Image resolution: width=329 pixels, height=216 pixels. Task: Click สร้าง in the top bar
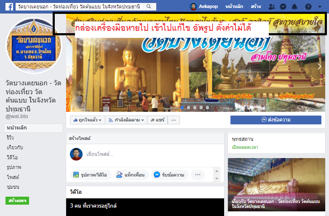click(x=256, y=6)
